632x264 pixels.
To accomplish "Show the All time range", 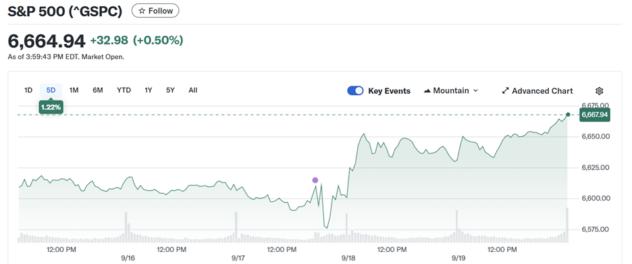I will (x=192, y=90).
